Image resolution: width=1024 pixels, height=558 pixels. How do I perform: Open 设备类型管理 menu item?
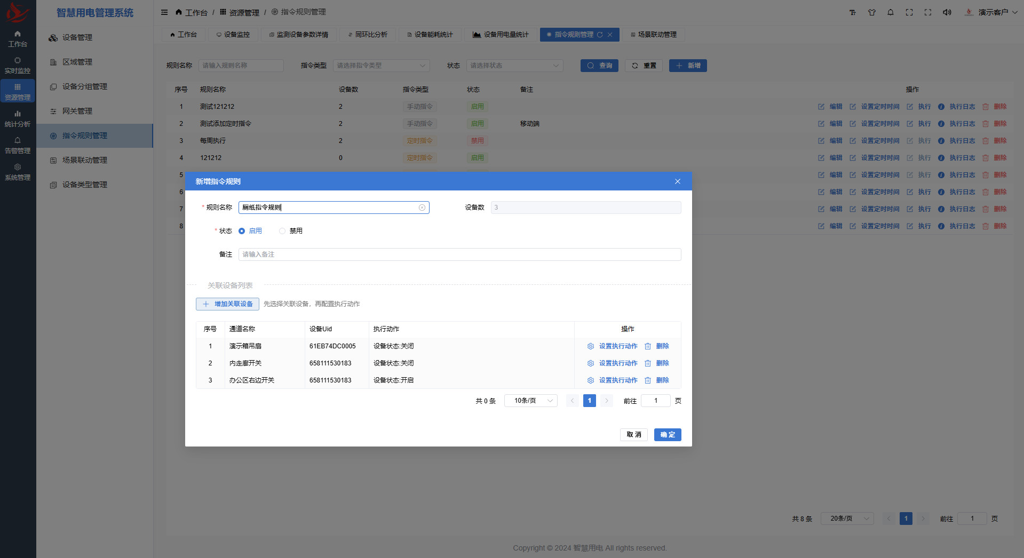point(94,185)
